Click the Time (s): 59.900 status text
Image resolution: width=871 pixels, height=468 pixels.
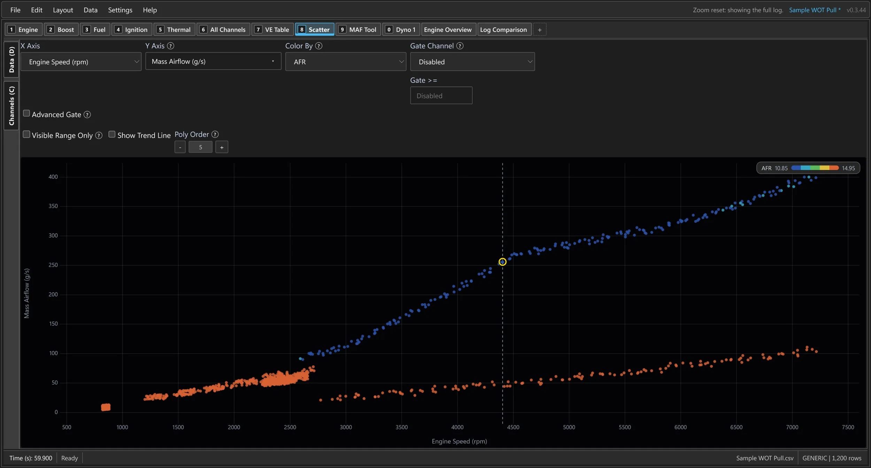click(31, 458)
